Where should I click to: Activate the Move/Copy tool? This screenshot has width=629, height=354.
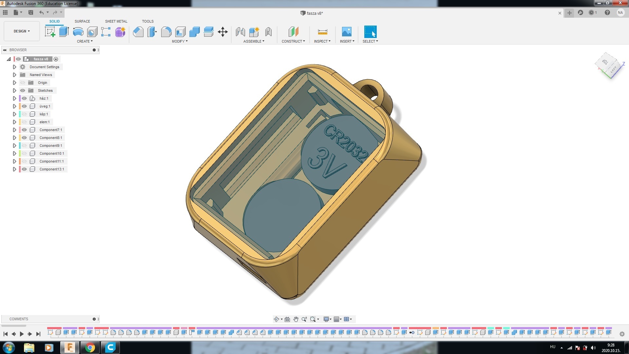(223, 32)
